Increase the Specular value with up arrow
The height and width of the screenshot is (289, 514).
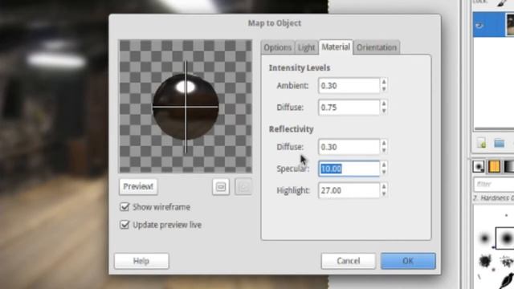(x=384, y=165)
